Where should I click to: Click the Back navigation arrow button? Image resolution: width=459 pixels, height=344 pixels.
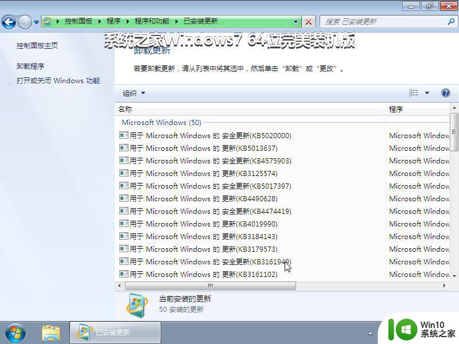pyautogui.click(x=9, y=22)
